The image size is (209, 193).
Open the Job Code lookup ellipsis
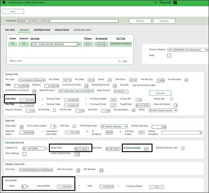pos(79,44)
